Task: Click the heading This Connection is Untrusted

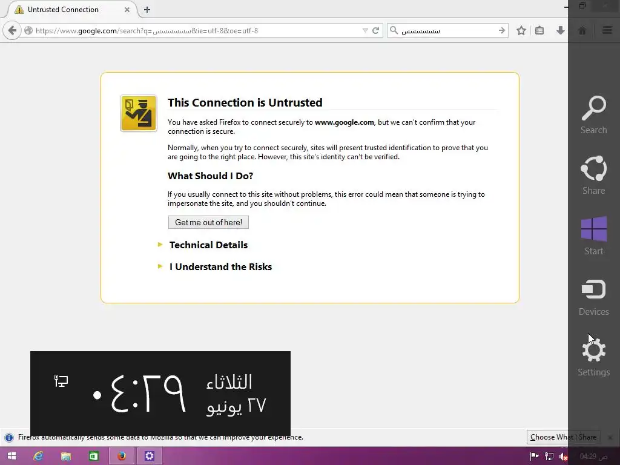Action: click(x=245, y=102)
